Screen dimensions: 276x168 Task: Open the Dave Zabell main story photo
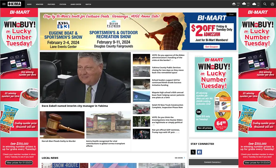tap(85, 77)
